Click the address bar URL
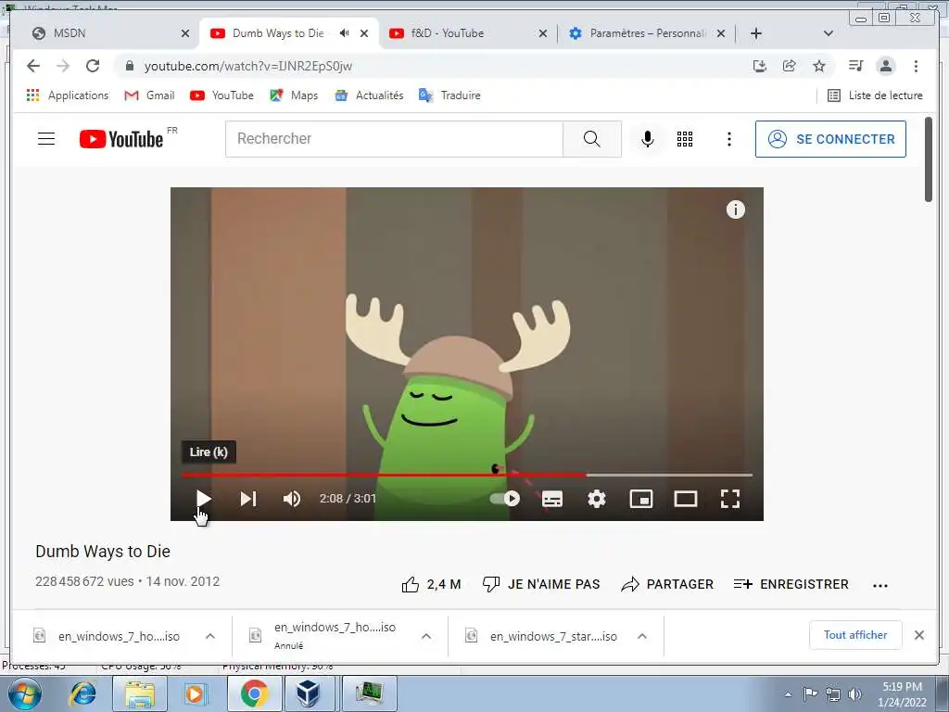 point(248,66)
